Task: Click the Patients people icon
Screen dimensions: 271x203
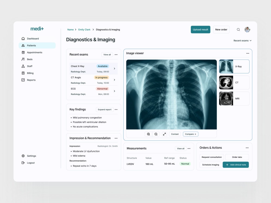Action: point(23,45)
